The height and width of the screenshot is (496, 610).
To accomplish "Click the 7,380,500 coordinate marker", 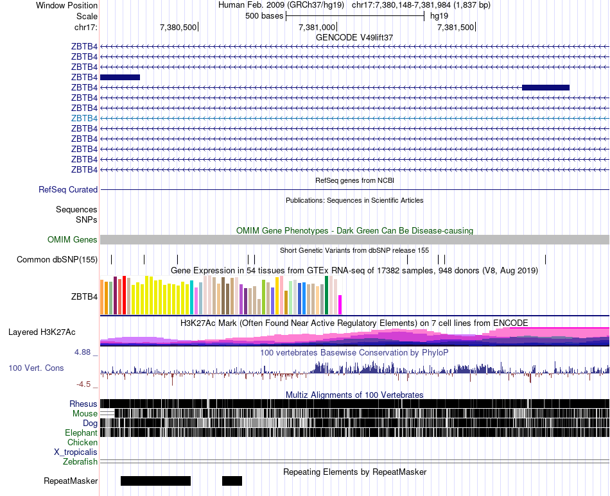I will [178, 27].
